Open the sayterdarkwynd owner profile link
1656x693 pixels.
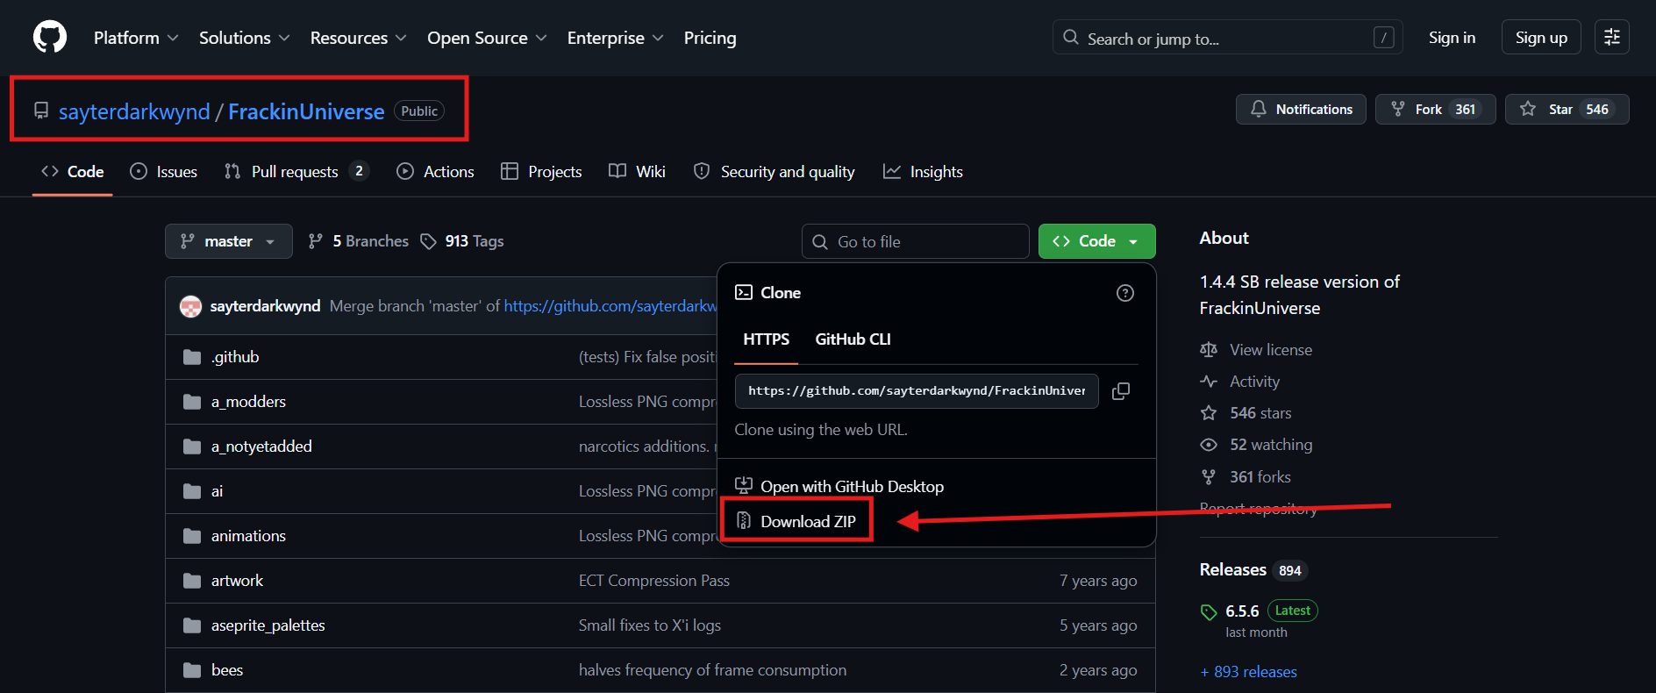point(134,111)
